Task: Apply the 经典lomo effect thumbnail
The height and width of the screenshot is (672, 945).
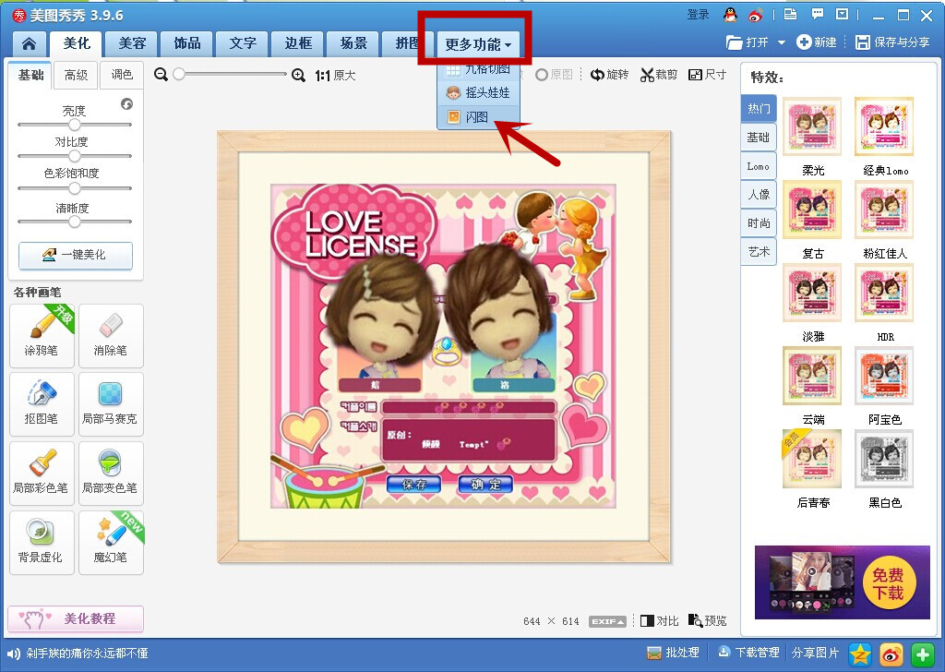Action: [884, 127]
